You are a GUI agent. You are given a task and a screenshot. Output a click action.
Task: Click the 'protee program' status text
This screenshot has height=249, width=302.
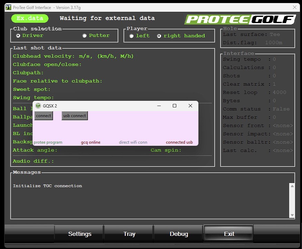pos(48,142)
